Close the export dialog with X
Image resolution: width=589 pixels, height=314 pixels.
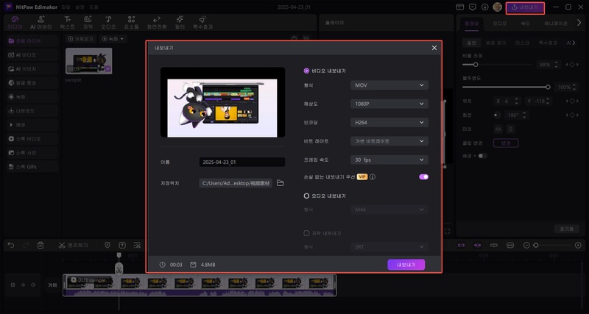(x=434, y=48)
